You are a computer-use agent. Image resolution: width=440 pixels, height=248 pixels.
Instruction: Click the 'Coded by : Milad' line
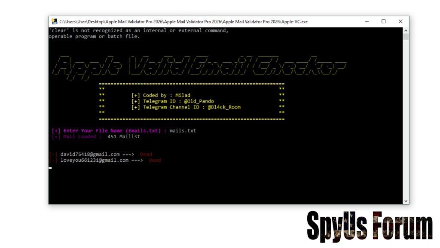pos(161,95)
